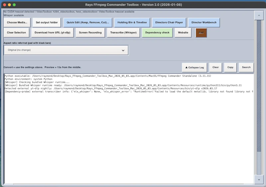The image size is (266, 187).
Task: Search within the log
Action: point(246,67)
